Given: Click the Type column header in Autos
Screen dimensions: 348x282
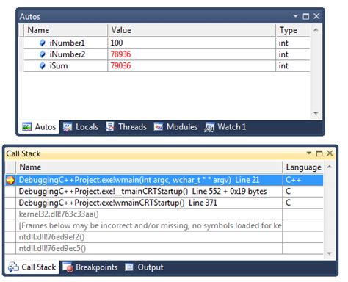Looking at the screenshot, I should (x=293, y=30).
